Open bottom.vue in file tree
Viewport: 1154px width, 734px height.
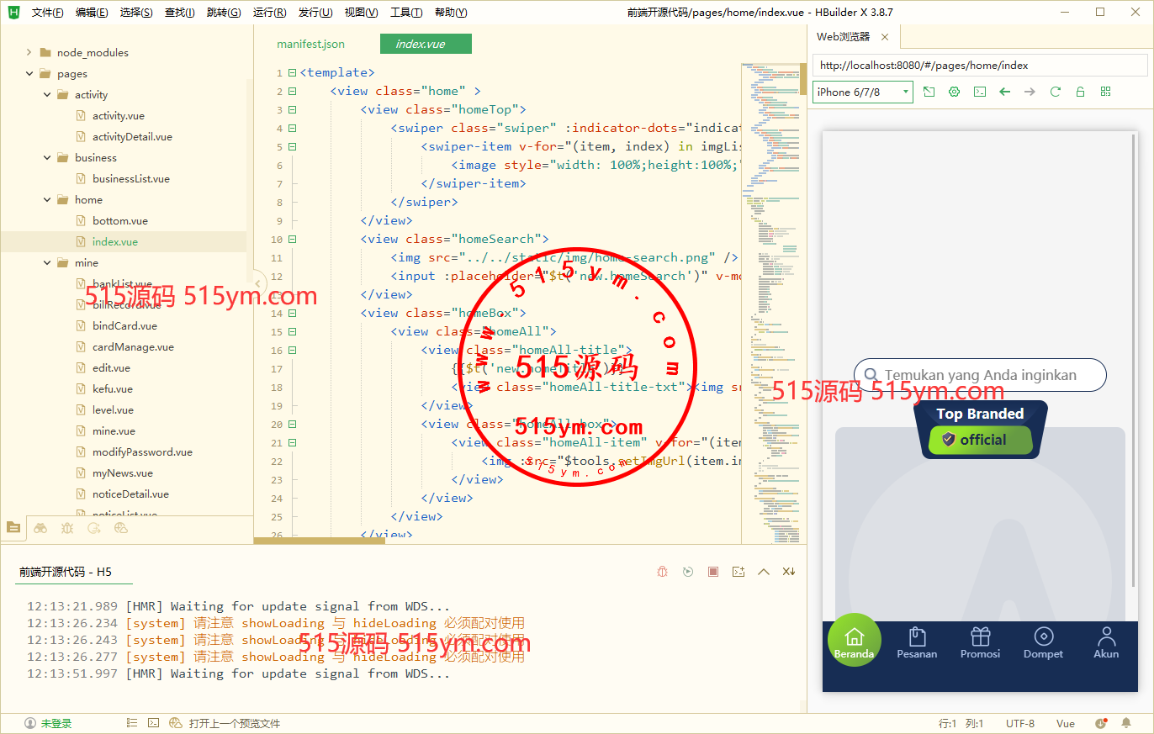(119, 221)
